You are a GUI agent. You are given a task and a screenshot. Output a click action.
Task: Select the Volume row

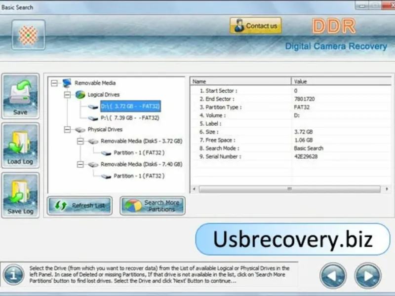click(x=291, y=115)
